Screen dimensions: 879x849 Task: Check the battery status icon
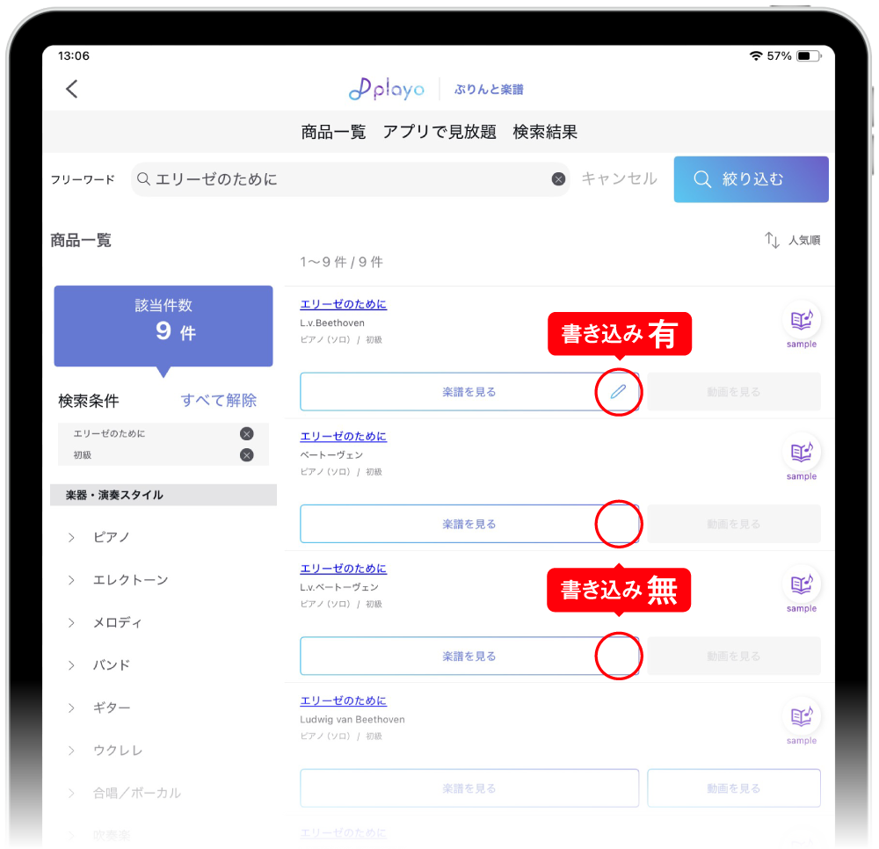click(809, 56)
